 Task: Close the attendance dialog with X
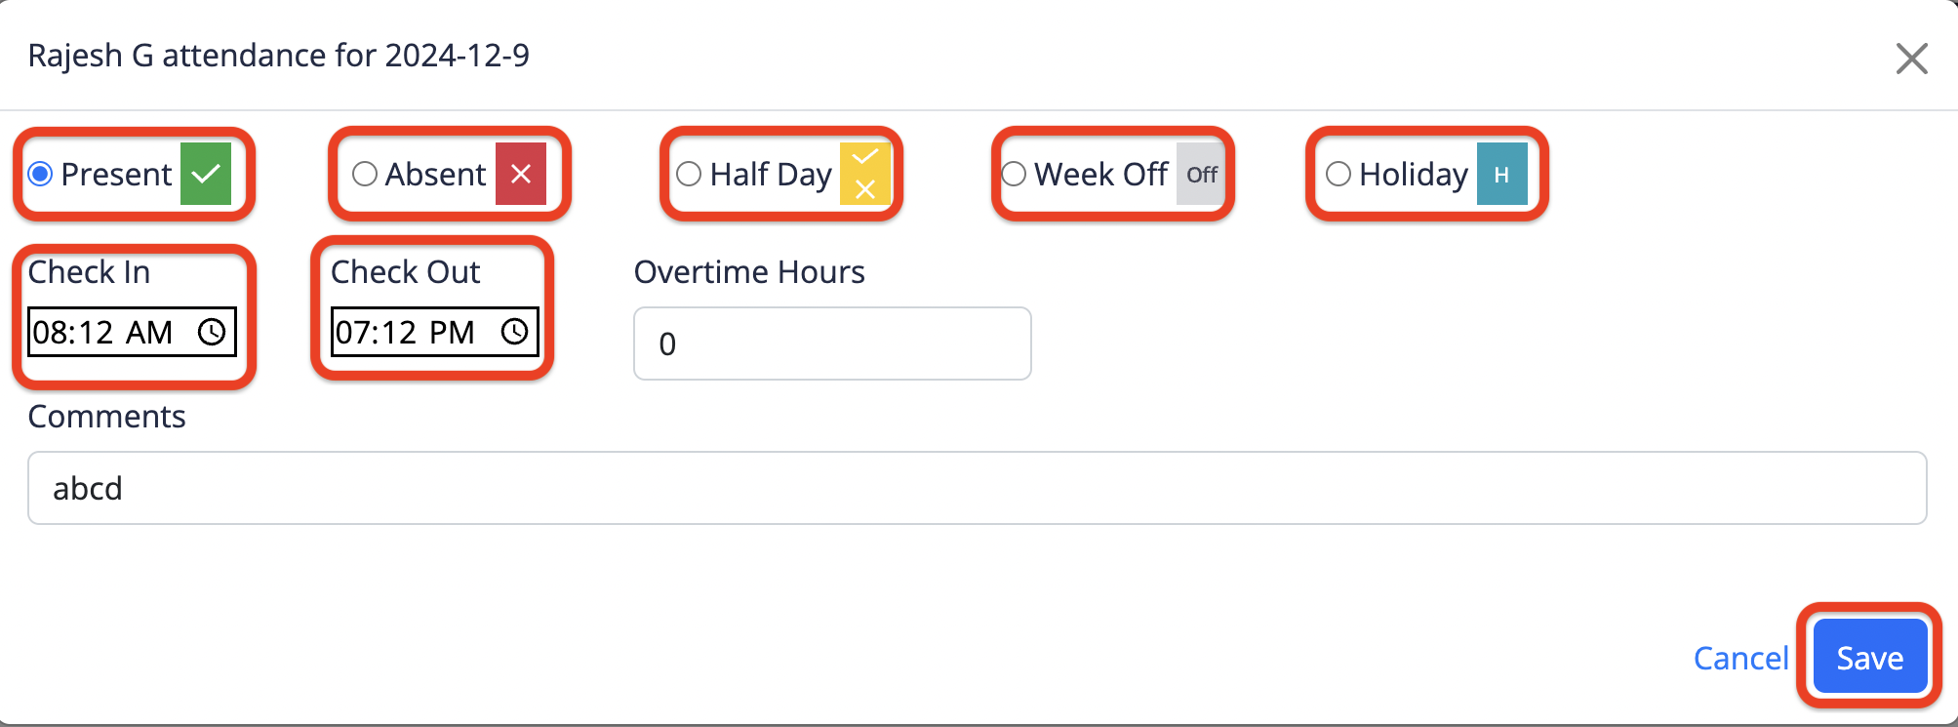1911,59
